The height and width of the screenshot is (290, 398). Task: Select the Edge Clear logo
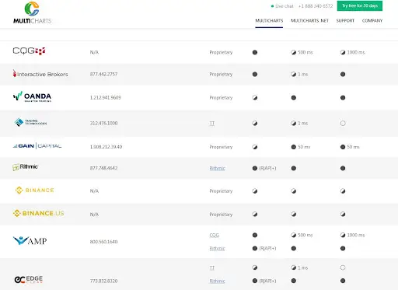click(29, 279)
